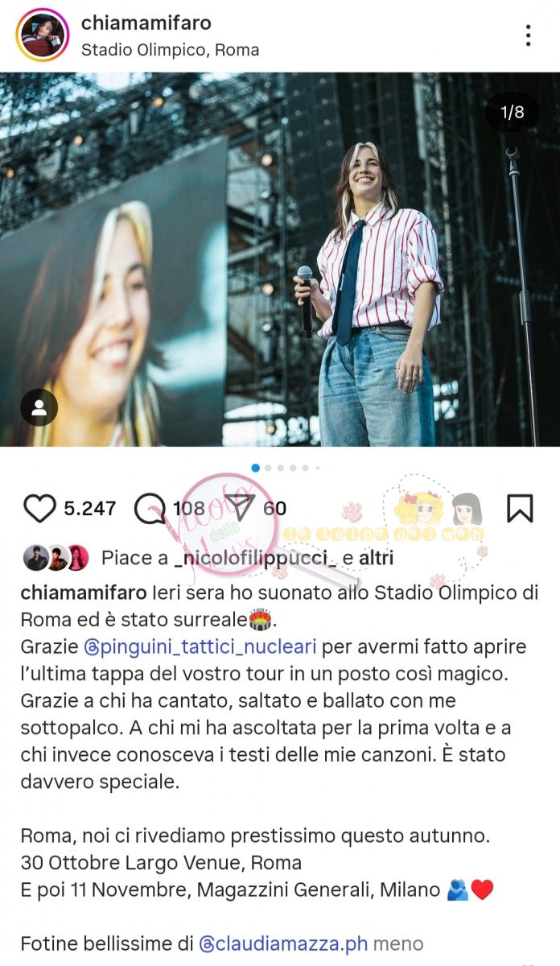
Task: Show tagged people on photo
Action: tap(39, 409)
